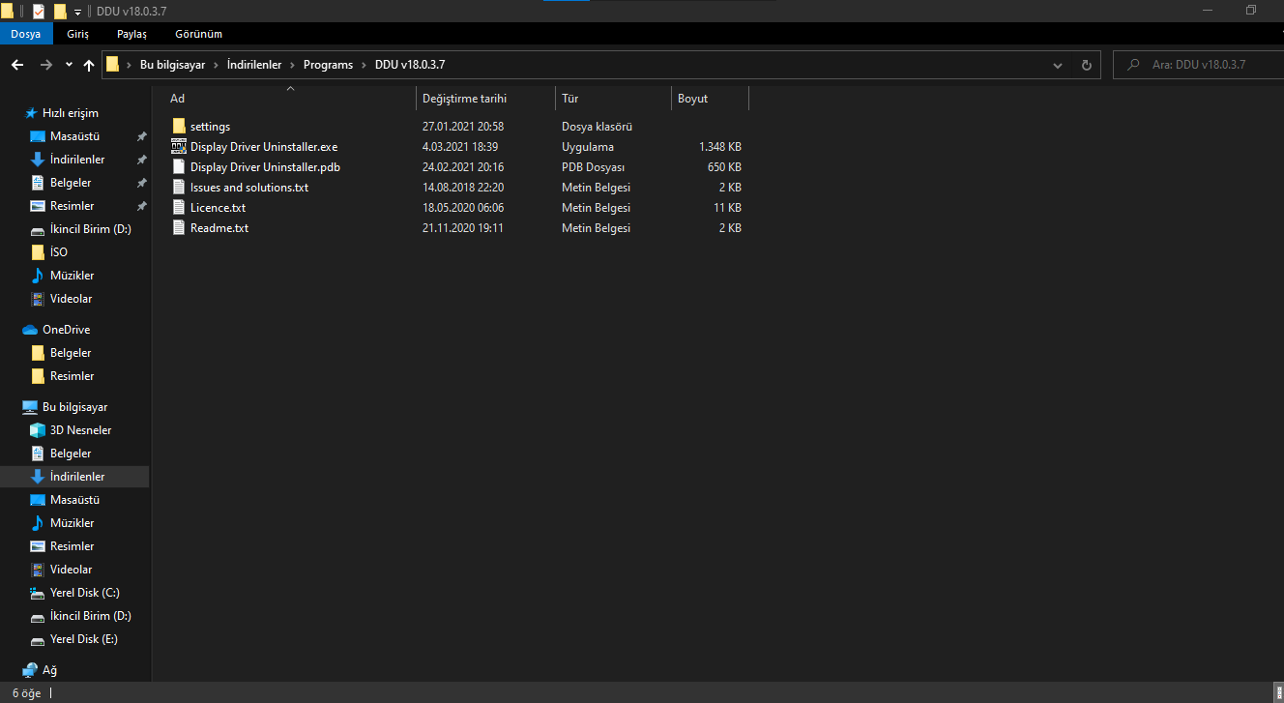
Task: Click the Ağ network icon
Action: click(30, 670)
